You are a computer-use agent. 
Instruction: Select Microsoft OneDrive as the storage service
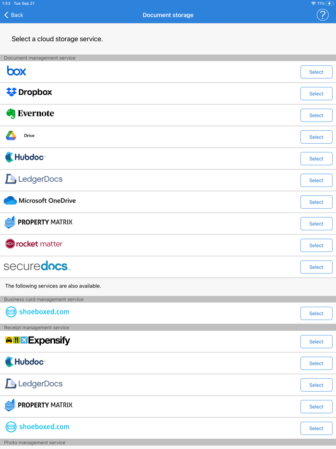tap(316, 202)
